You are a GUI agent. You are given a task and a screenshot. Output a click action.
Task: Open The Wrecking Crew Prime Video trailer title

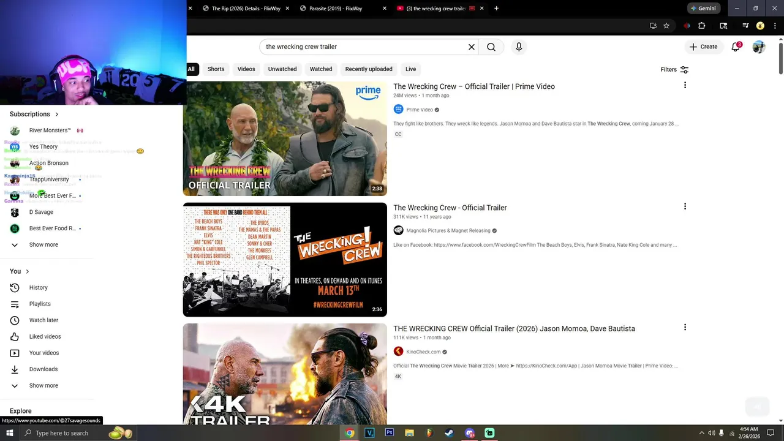point(474,86)
